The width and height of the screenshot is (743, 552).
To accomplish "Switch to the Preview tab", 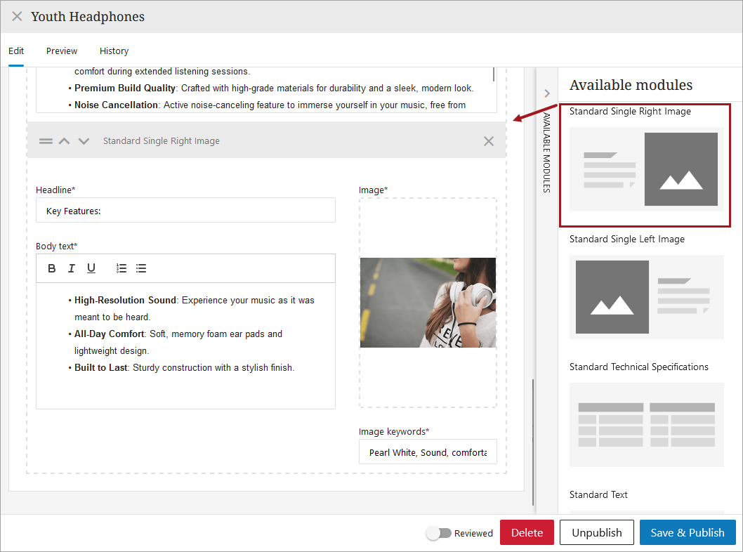I will coord(62,51).
